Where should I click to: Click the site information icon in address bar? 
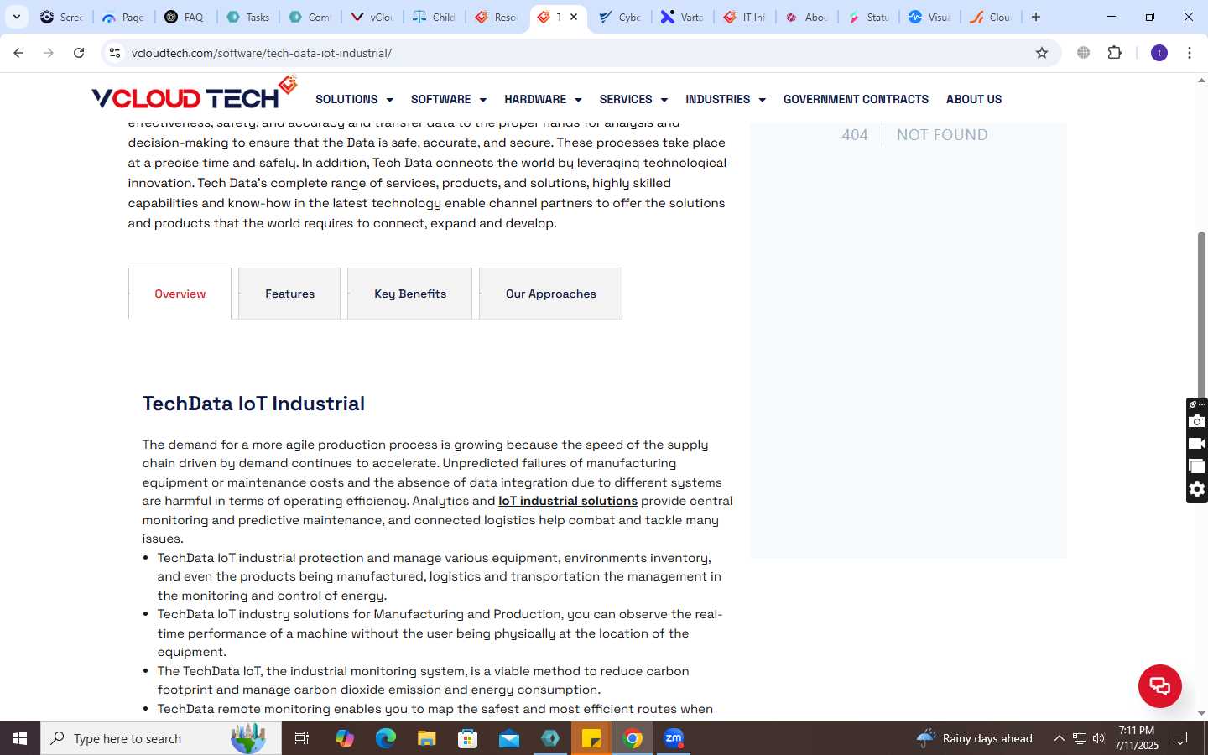click(115, 53)
